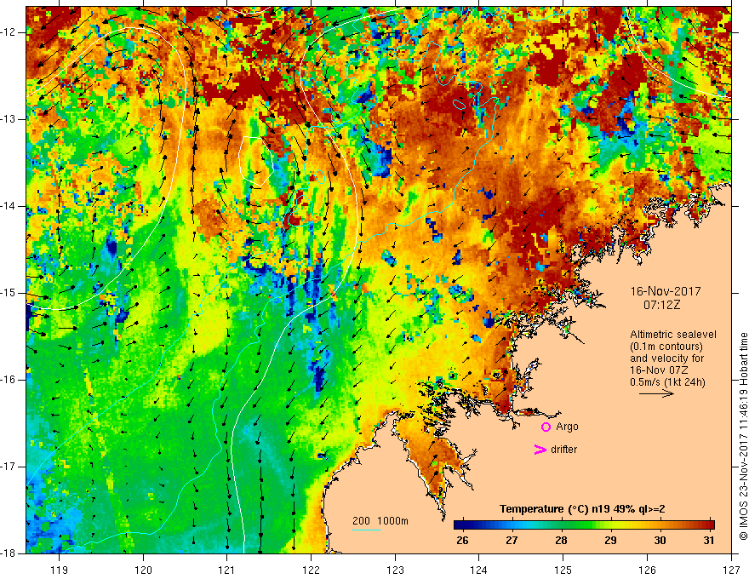Click longitude axis label 122
Viewport: 749px width, 579px height.
(311, 570)
